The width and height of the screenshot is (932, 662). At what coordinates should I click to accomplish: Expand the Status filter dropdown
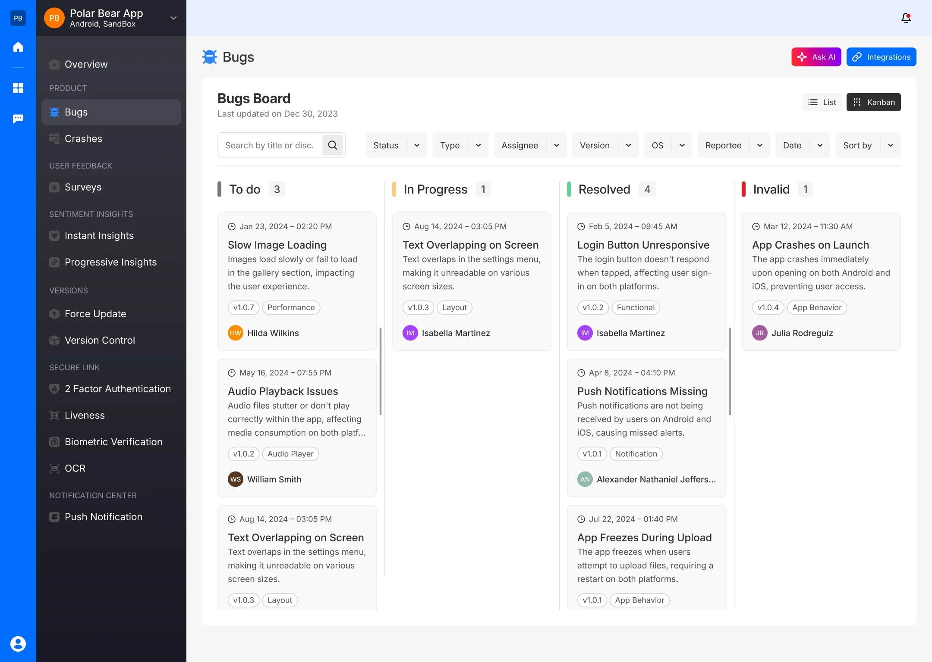click(x=396, y=145)
